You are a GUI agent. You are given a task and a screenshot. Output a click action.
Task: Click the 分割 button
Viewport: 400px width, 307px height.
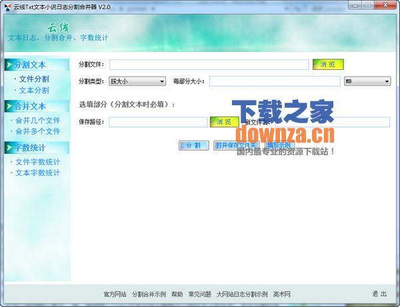pos(193,145)
